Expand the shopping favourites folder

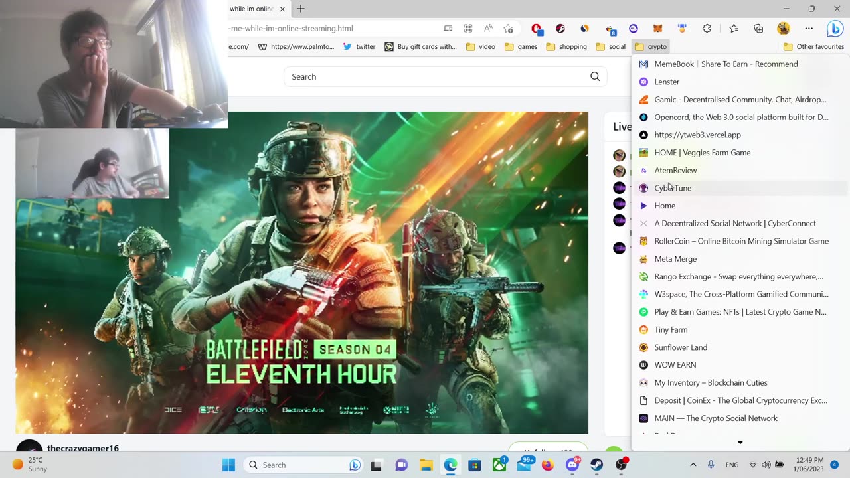[x=566, y=46]
